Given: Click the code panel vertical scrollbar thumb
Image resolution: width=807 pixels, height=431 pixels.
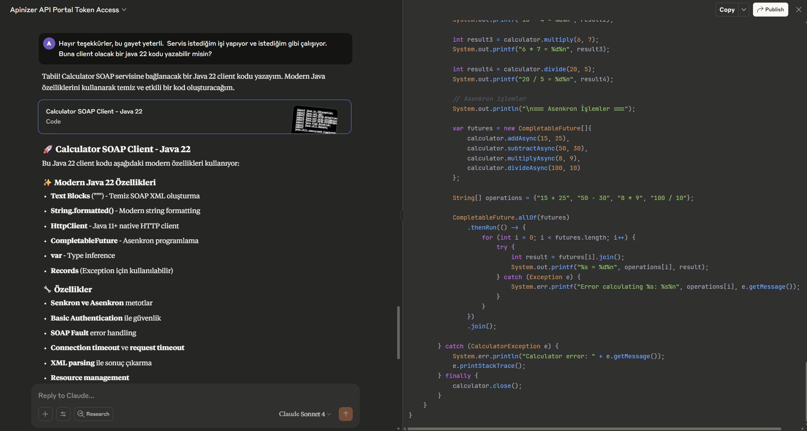Looking at the screenshot, I should pyautogui.click(x=805, y=391).
